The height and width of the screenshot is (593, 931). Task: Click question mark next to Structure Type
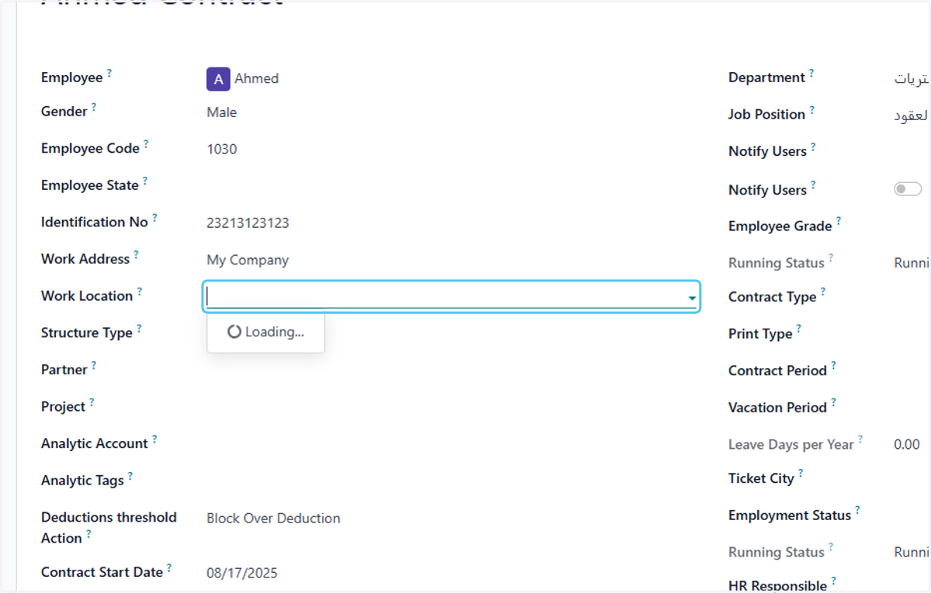click(139, 329)
